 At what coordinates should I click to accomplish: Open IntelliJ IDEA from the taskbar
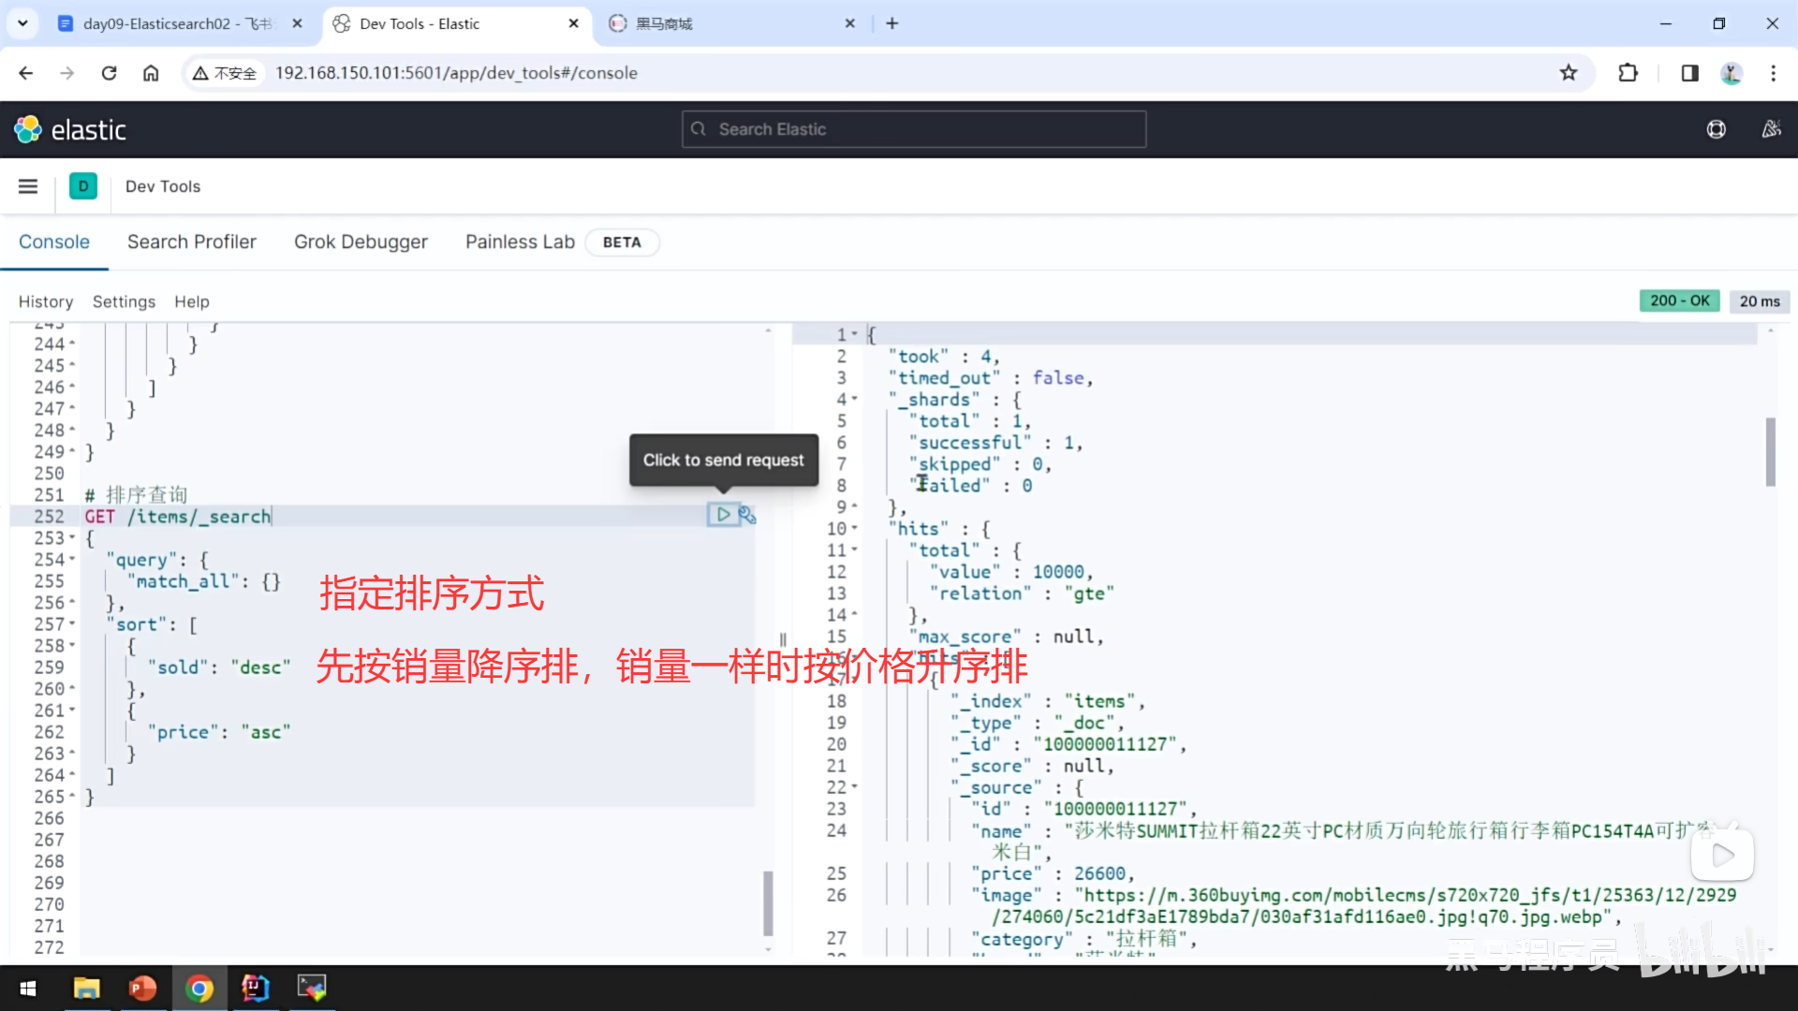pos(255,988)
